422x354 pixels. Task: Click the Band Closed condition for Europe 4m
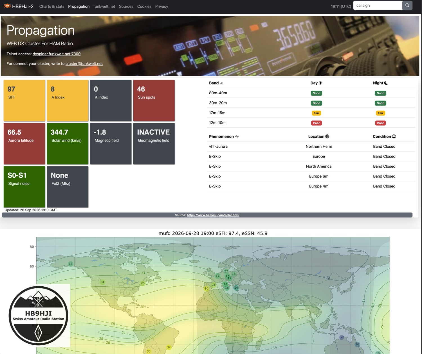pyautogui.click(x=384, y=186)
